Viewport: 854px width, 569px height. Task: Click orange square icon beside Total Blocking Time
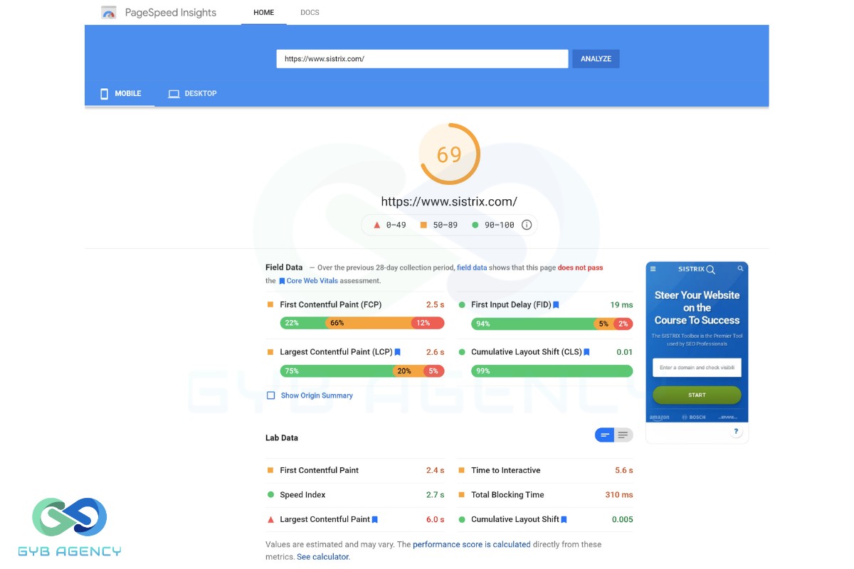(x=462, y=495)
